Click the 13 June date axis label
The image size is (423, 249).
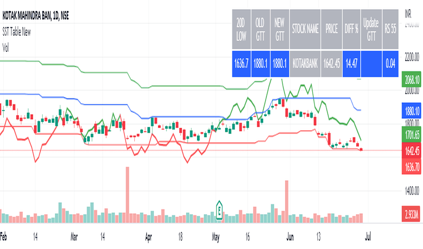(318, 237)
